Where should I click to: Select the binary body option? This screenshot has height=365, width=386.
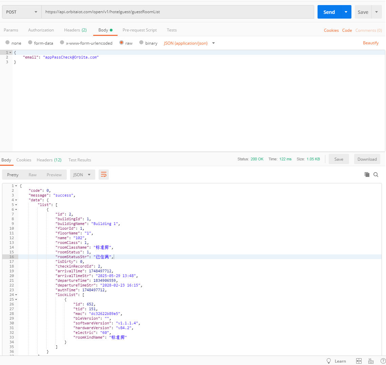tap(141, 43)
